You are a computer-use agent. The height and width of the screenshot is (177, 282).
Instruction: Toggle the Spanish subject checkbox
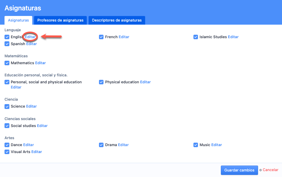point(7,44)
